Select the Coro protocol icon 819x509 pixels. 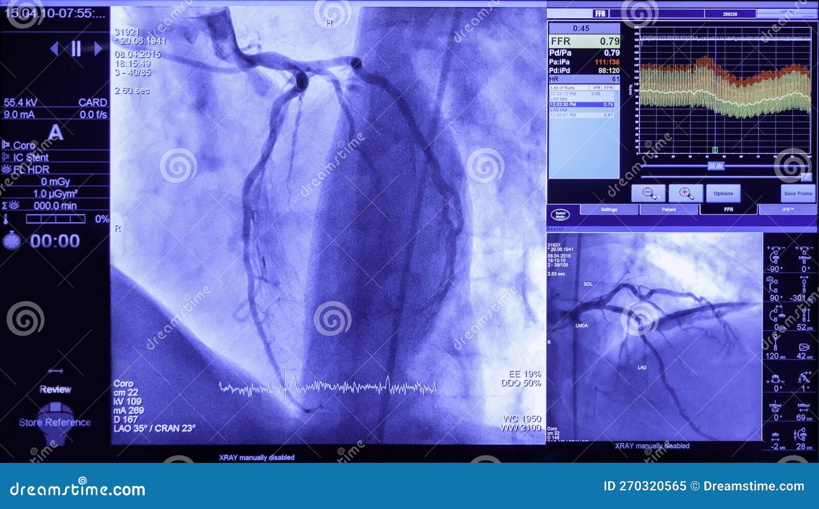pyautogui.click(x=7, y=144)
